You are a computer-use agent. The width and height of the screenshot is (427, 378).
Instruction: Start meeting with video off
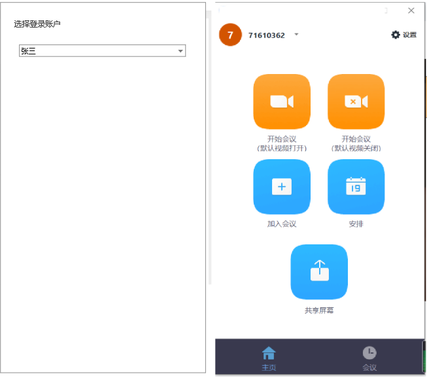pyautogui.click(x=356, y=102)
